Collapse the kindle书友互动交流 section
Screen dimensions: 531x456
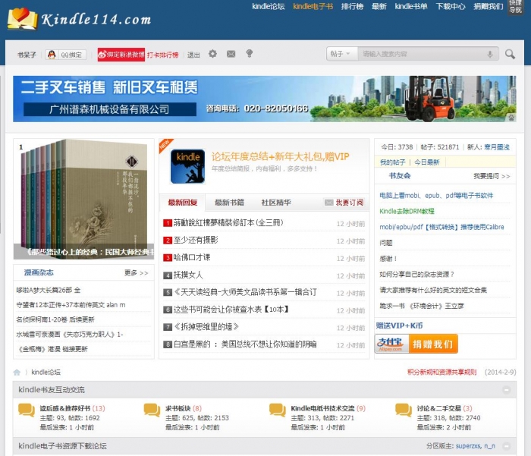point(507,390)
